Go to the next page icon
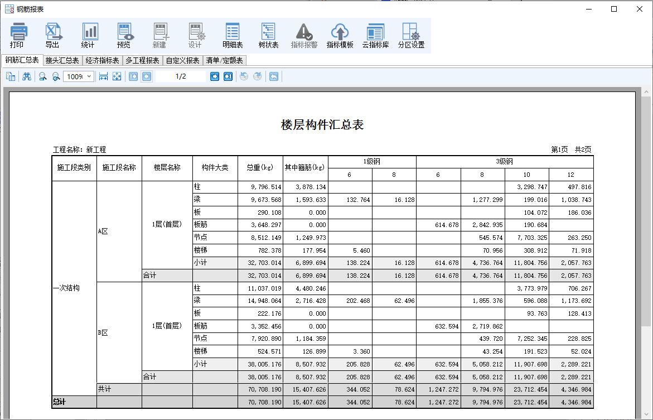The image size is (653, 420). tap(215, 76)
